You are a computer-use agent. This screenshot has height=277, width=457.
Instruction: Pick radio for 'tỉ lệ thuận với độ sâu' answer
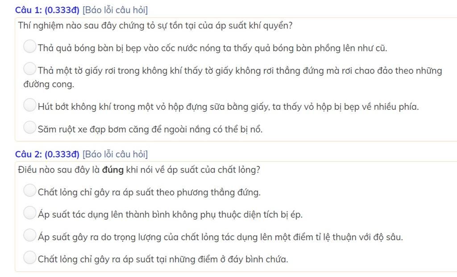(x=29, y=236)
